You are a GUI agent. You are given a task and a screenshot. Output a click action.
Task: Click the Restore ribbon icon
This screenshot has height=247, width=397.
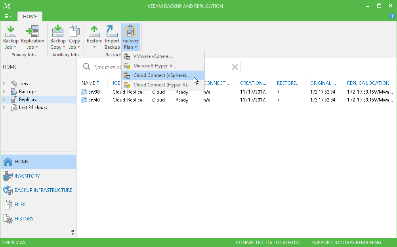(x=94, y=31)
